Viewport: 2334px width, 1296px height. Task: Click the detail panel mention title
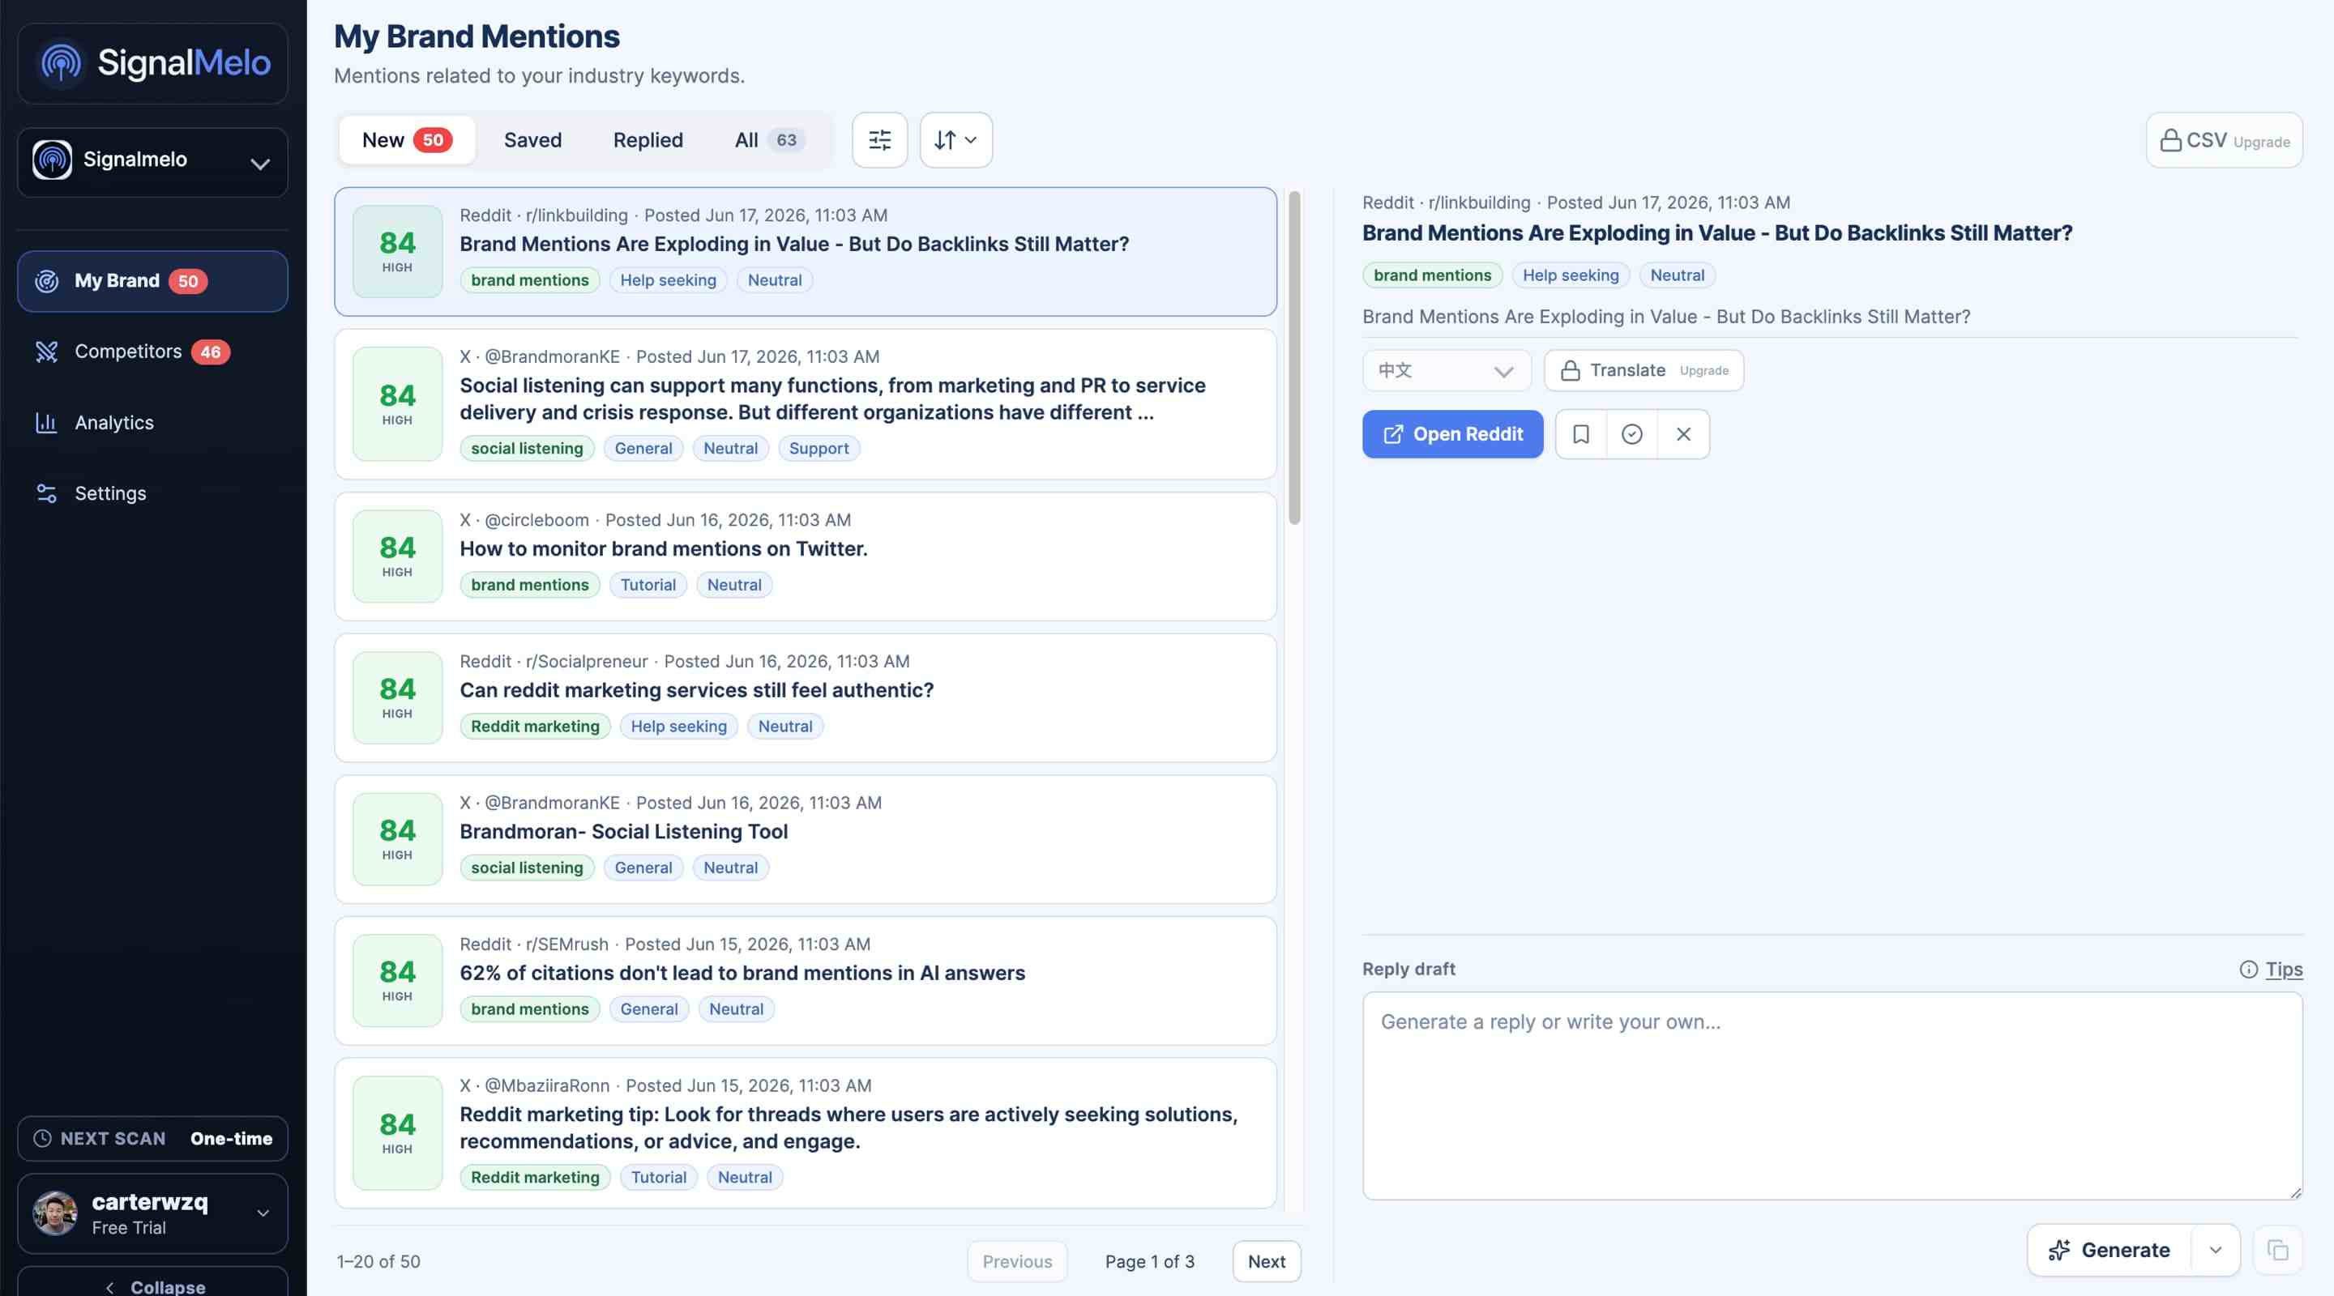[x=1717, y=232]
